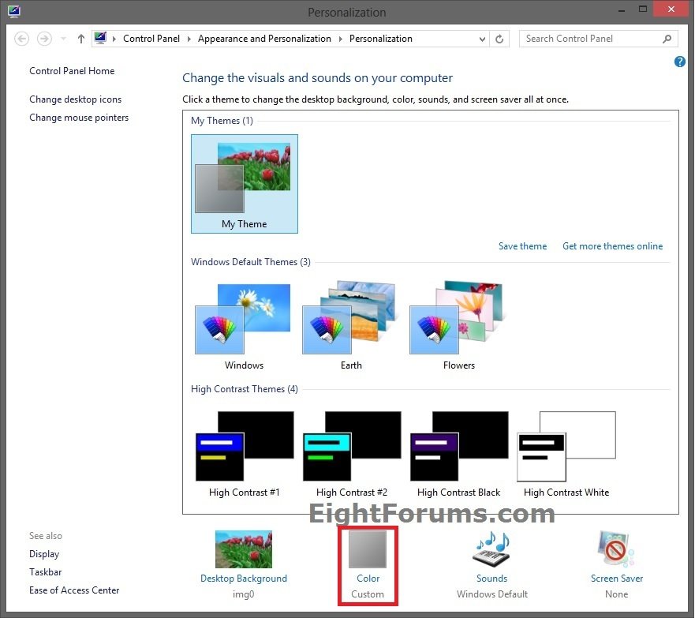Open the Screen Saver settings icon
695x618 pixels.
point(616,550)
